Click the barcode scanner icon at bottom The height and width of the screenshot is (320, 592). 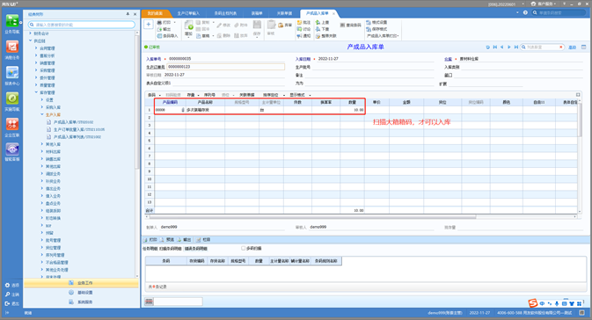pyautogui.click(x=150, y=302)
